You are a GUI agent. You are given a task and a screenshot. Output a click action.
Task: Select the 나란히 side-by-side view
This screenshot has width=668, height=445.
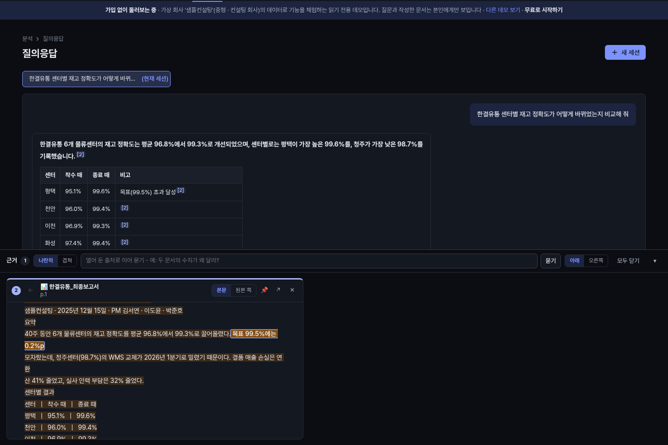click(x=46, y=261)
